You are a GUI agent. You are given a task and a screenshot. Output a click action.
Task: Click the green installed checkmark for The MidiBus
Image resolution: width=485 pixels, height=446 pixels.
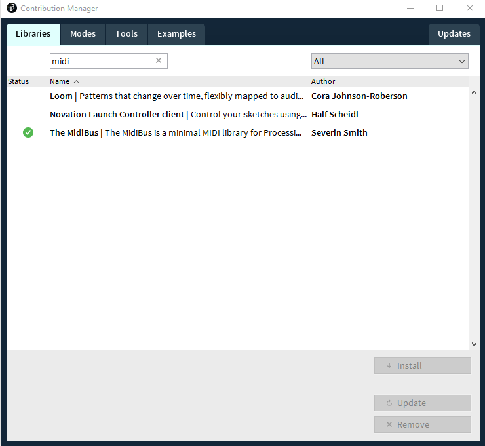28,132
